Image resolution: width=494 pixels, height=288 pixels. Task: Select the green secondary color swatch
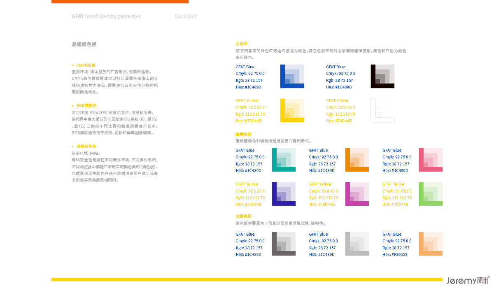[431, 194]
